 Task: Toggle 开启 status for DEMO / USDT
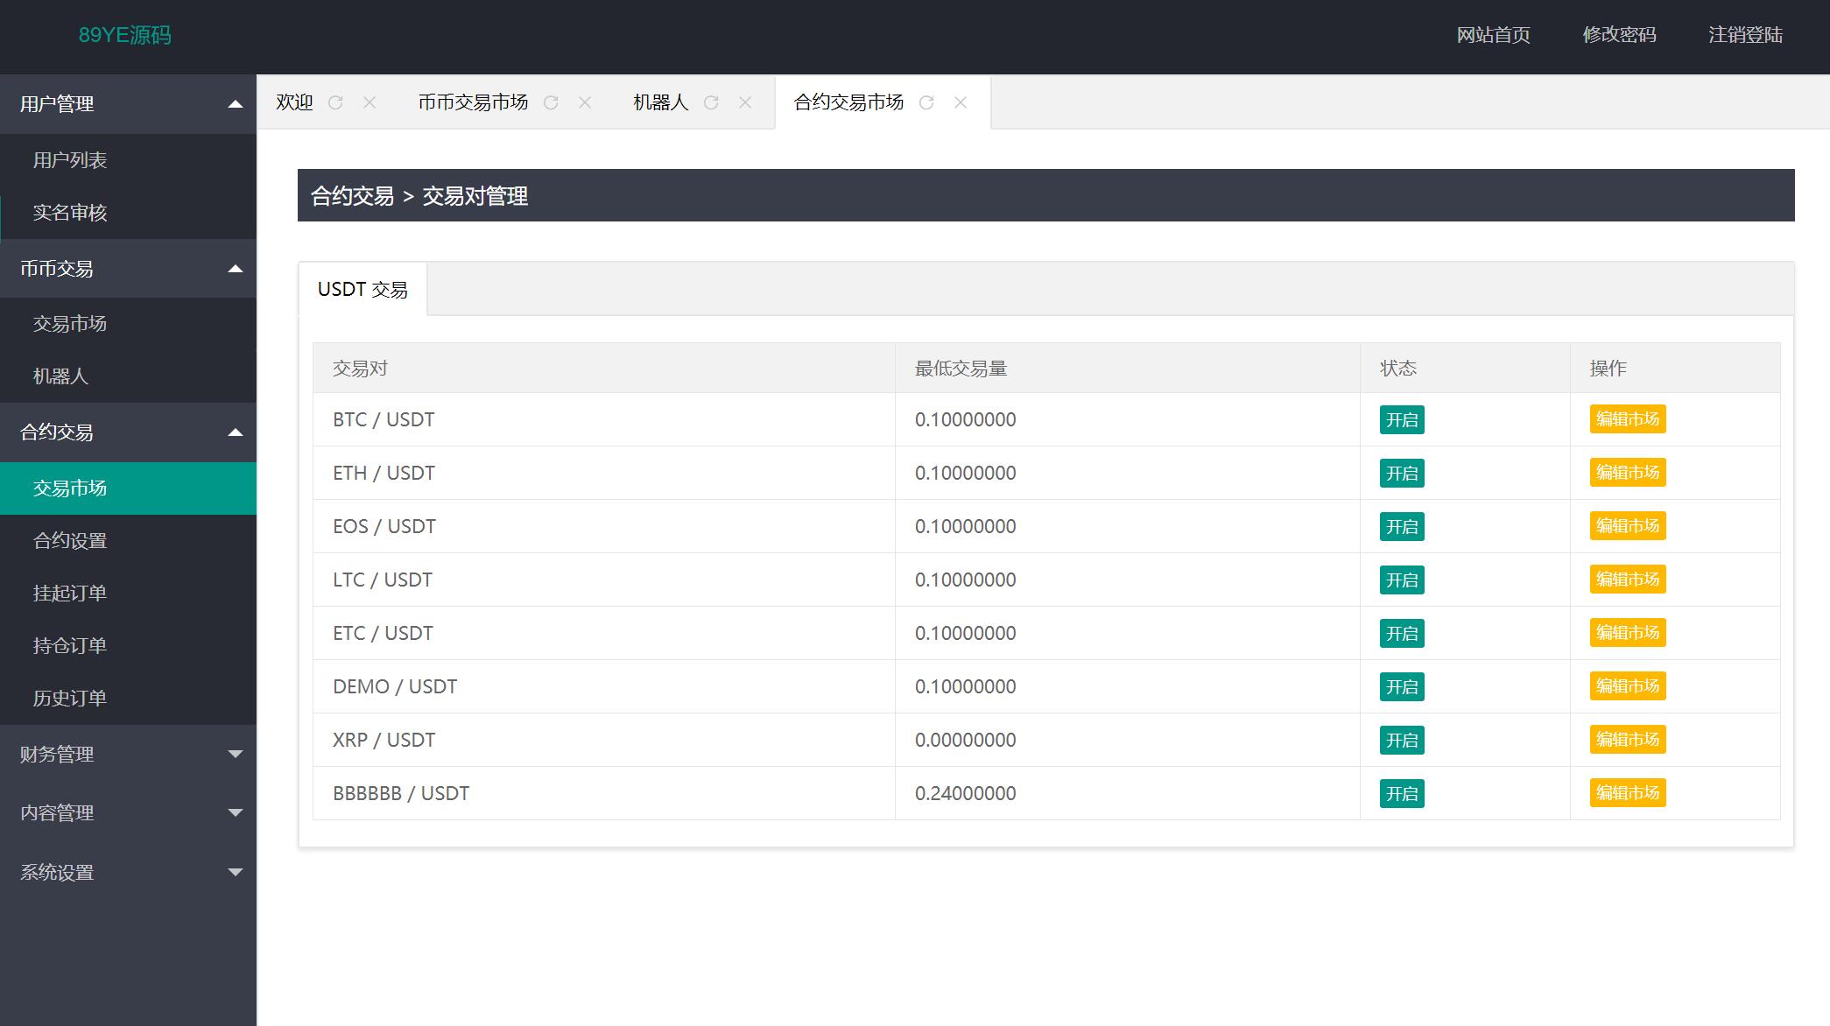[1402, 687]
